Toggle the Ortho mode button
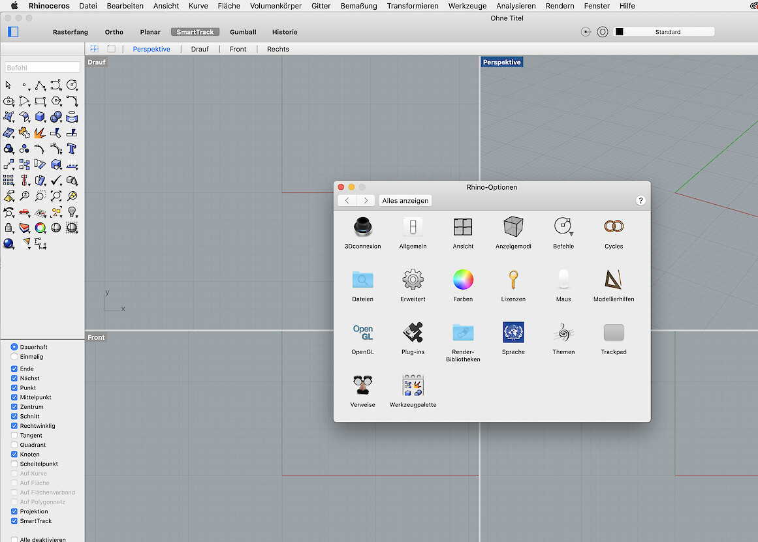Viewport: 758px width, 542px height. (114, 32)
